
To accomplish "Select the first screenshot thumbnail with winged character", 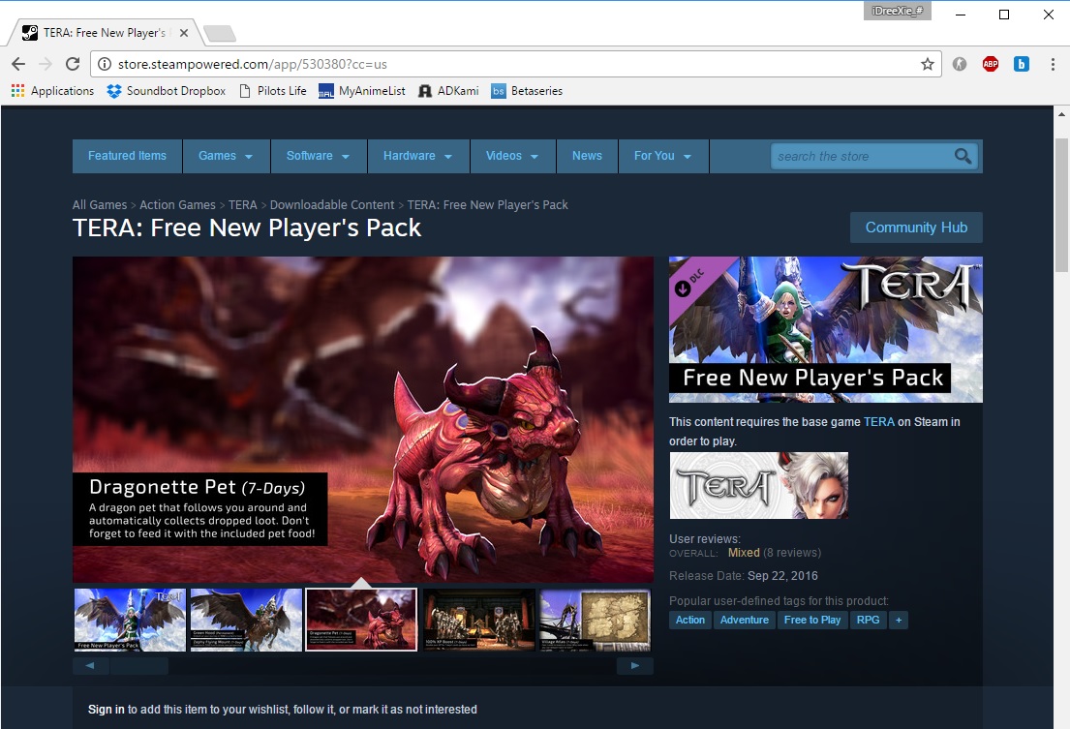I will coord(130,620).
